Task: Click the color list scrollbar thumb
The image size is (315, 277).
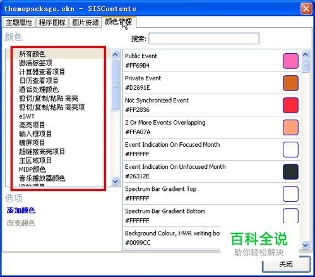Action: pos(306,66)
